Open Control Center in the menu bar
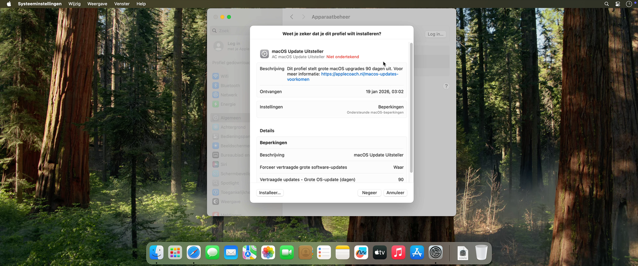Screen dimensions: 638x266 (x=618, y=4)
